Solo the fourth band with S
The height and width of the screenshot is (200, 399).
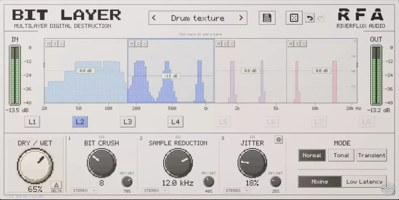(x=297, y=44)
